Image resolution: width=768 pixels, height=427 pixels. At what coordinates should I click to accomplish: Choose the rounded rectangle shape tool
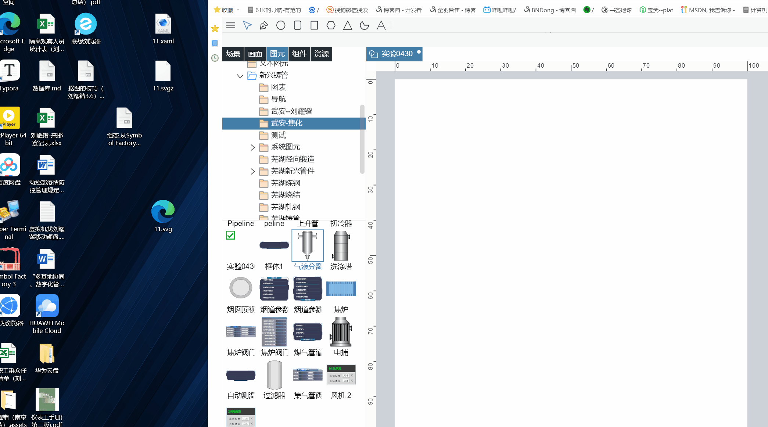[298, 25]
